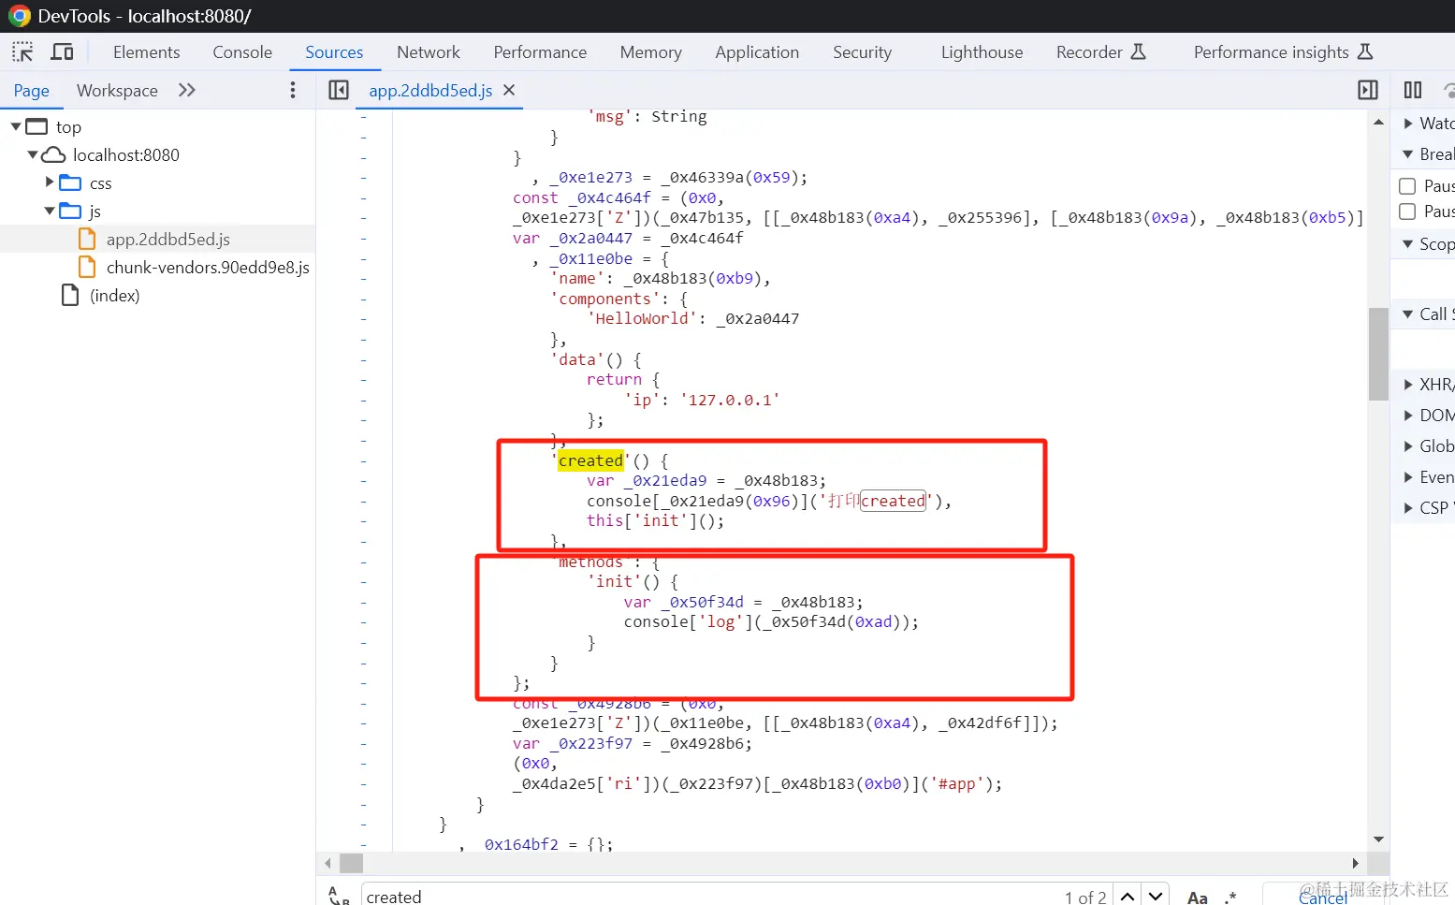Enable the first Pause on exceptions checkbox
The image size is (1455, 905).
coord(1407,186)
